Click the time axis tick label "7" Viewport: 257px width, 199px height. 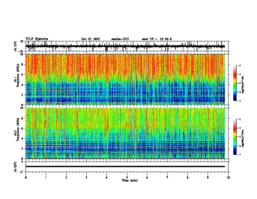pyautogui.click(x=167, y=178)
